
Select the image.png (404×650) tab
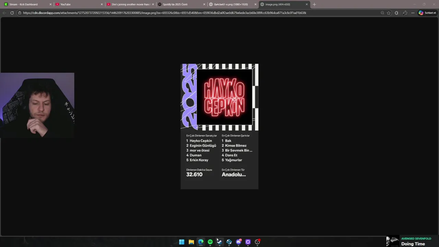point(284,4)
